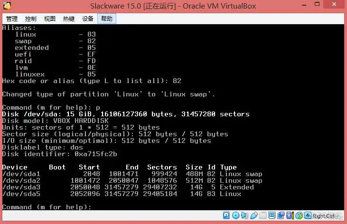Minimize the VirtualBox window
Image resolution: width=347 pixels, height=224 pixels.
tap(304, 5)
